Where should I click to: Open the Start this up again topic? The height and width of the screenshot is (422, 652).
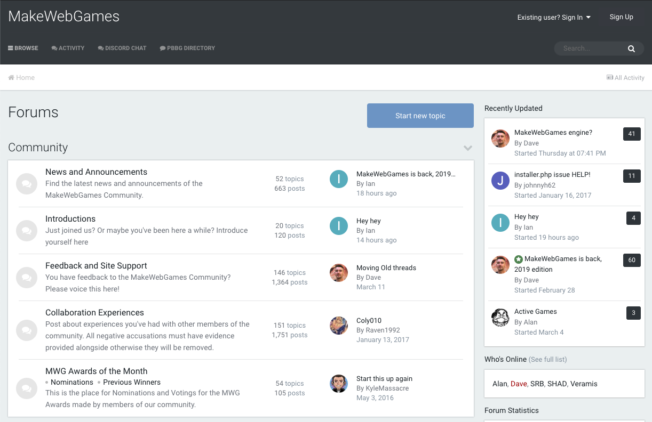(x=384, y=379)
